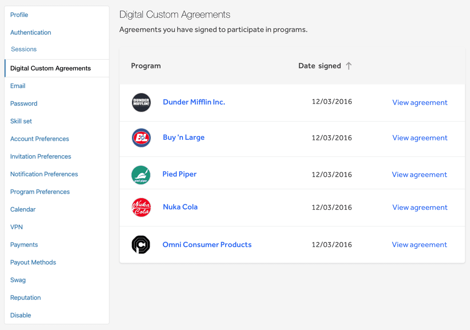Select Payout Methods in the sidebar
This screenshot has height=330, width=470.
[x=33, y=262]
